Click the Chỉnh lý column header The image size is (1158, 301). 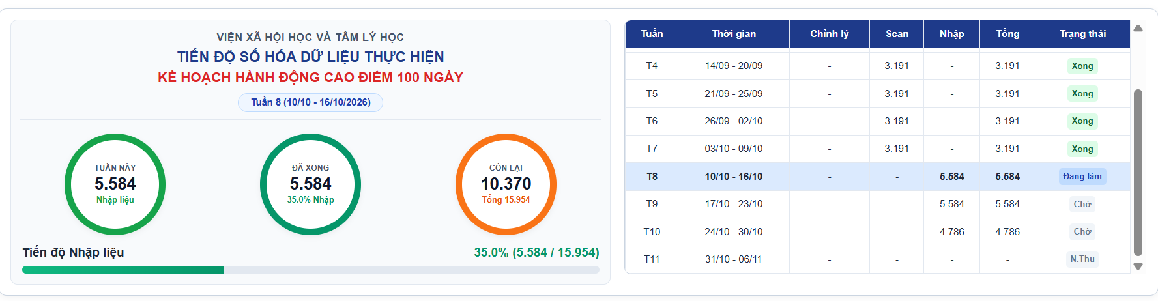830,34
